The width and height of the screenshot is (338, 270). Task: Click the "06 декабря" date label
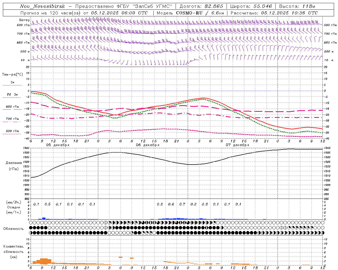pyautogui.click(x=148, y=145)
